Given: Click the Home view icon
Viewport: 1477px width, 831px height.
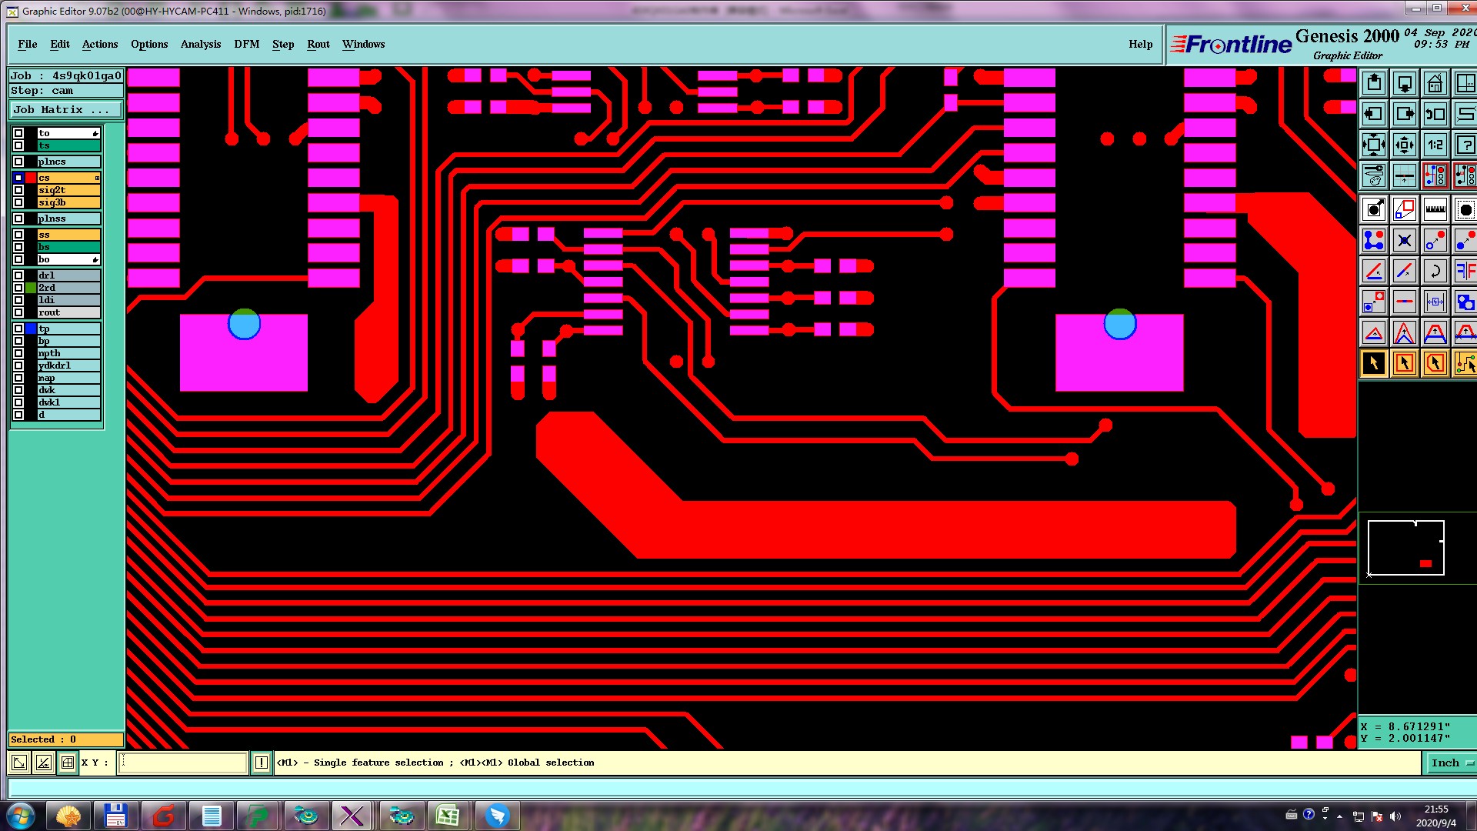Looking at the screenshot, I should [x=1435, y=83].
